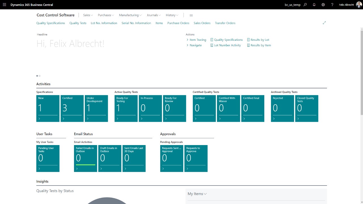
Task: Click the arrow on the Pending User Tasks tile
Action: [39, 169]
